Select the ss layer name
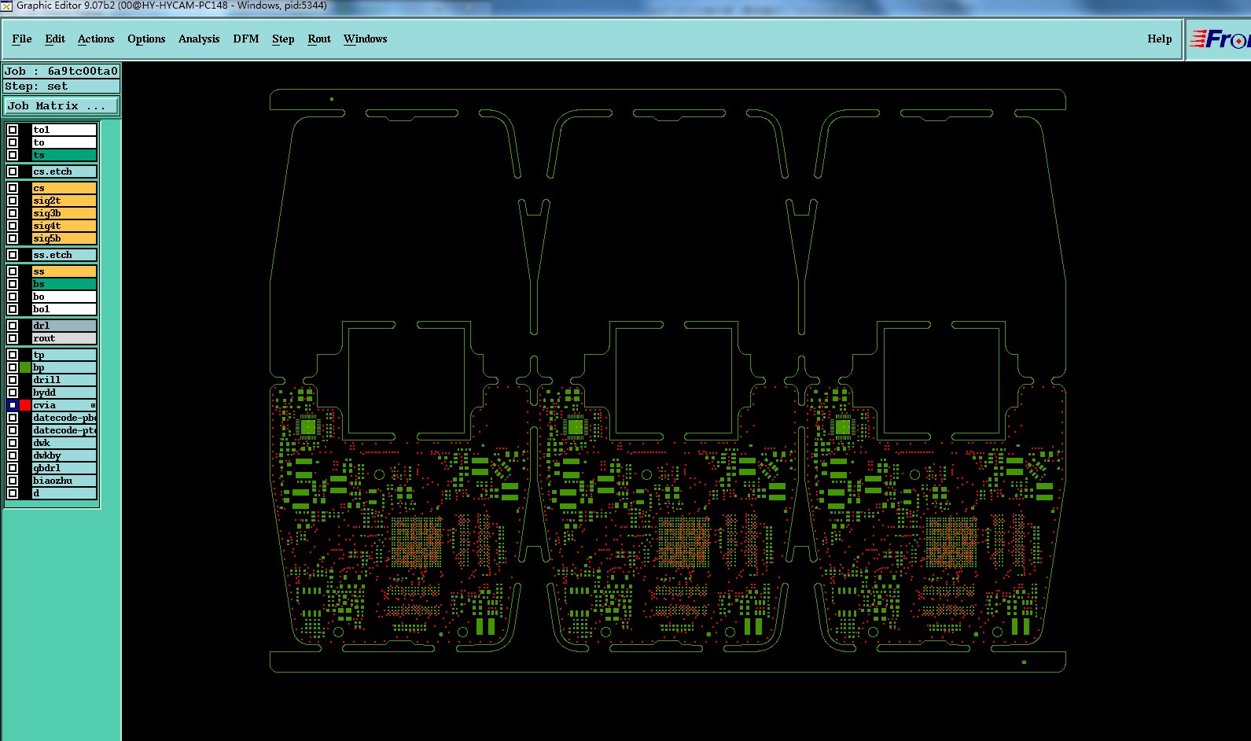The height and width of the screenshot is (741, 1251). coord(64,271)
